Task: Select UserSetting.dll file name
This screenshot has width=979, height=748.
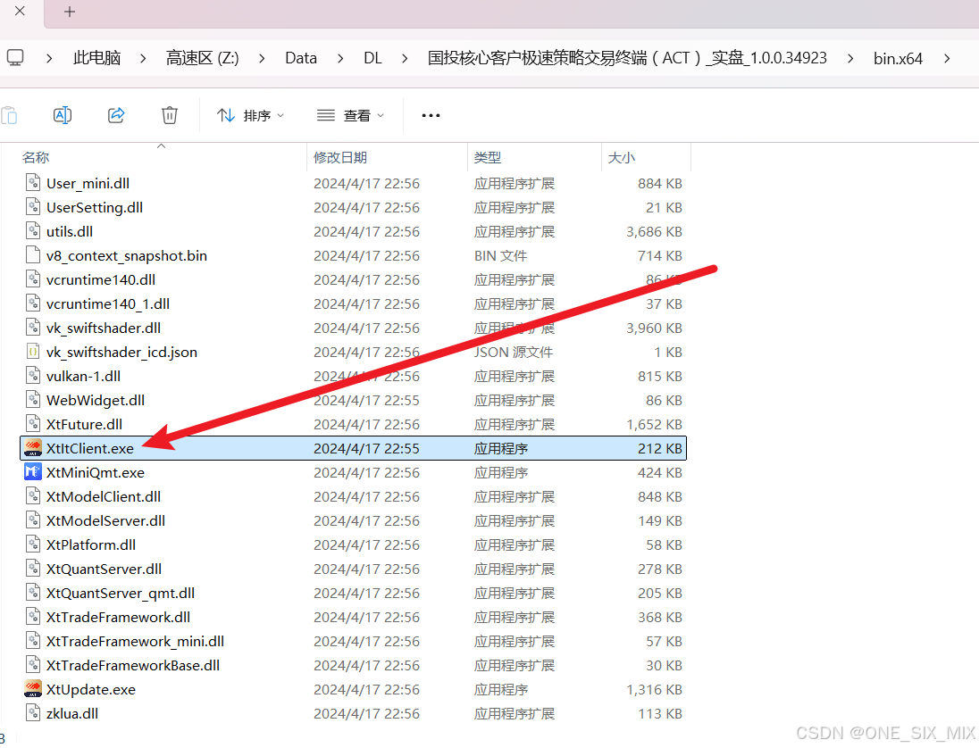Action: [x=95, y=207]
